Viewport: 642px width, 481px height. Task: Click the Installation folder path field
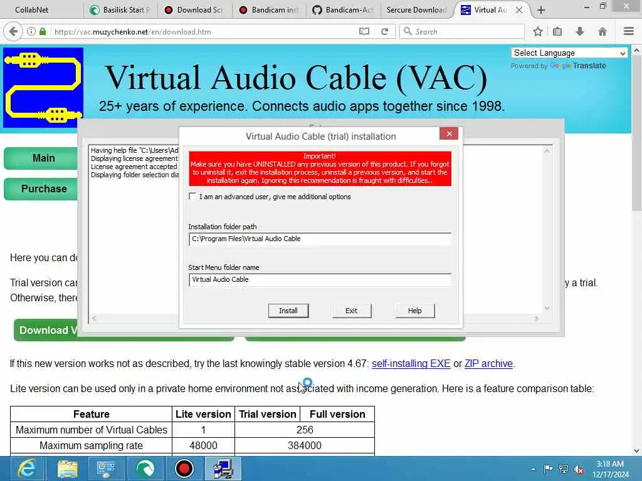(x=320, y=239)
